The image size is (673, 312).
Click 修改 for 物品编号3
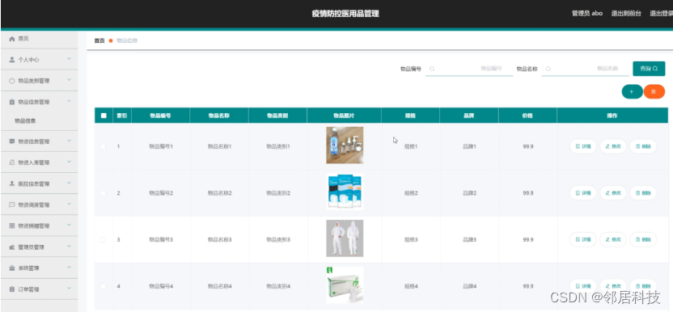point(613,239)
